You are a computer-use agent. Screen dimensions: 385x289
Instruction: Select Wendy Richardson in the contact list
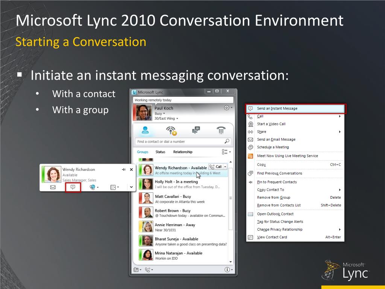click(x=183, y=170)
